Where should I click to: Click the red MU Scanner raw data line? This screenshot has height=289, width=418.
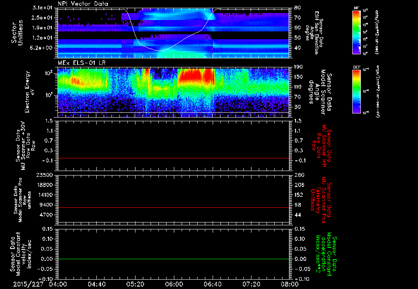tap(173, 158)
